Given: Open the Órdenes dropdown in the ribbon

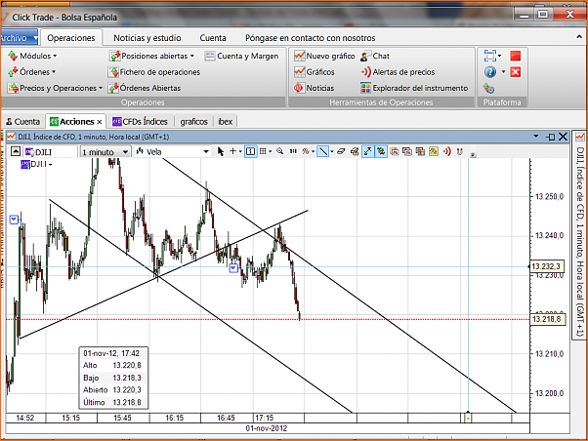Looking at the screenshot, I should click(32, 71).
